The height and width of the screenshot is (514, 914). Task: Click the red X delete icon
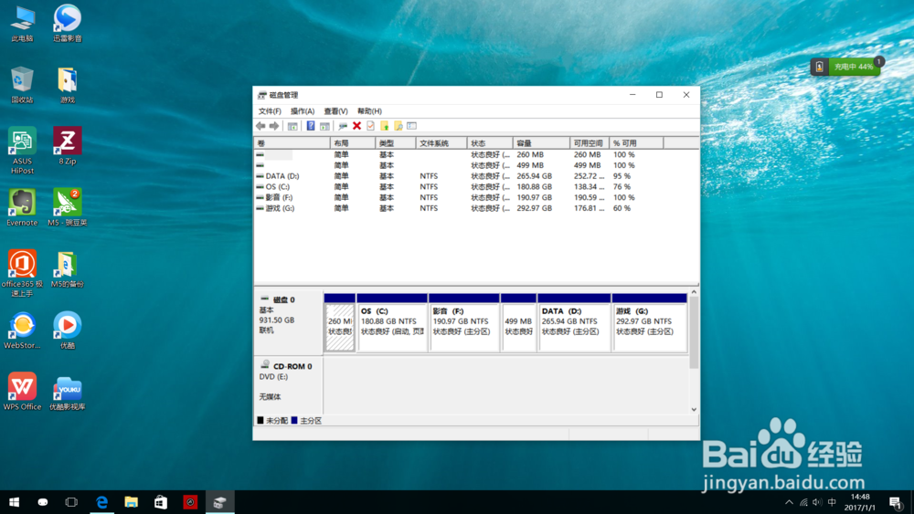[356, 126]
